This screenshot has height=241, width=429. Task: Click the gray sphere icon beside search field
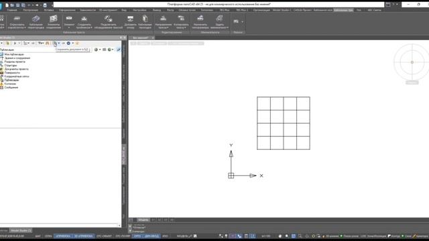[x=96, y=50]
